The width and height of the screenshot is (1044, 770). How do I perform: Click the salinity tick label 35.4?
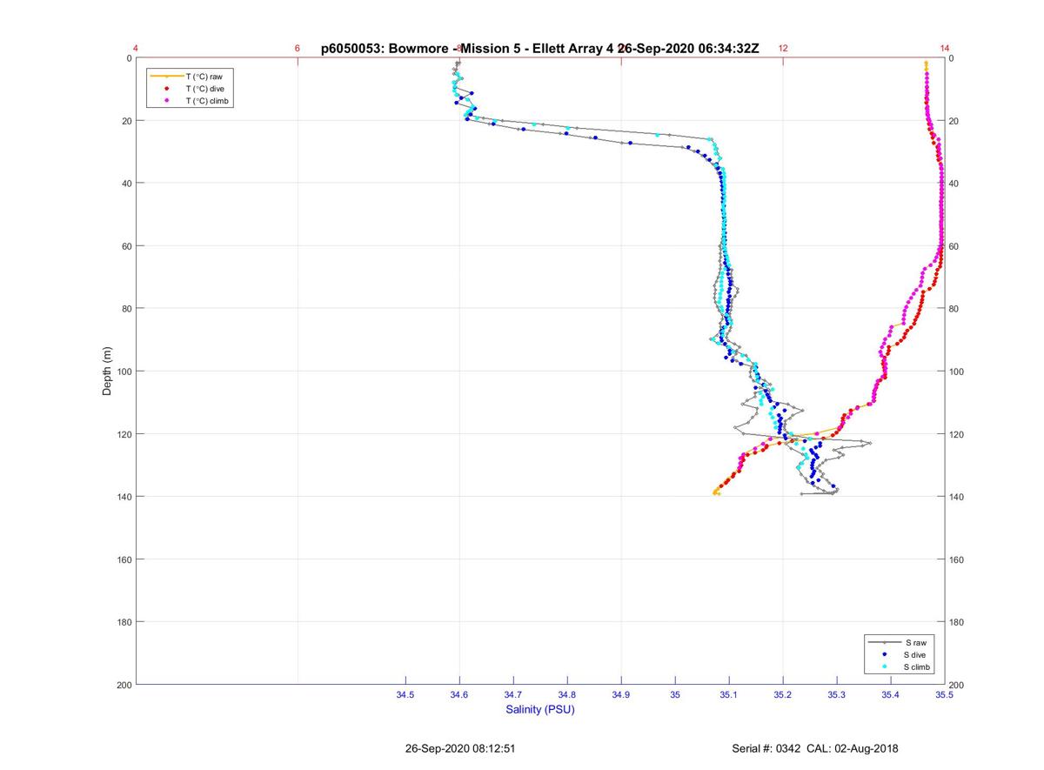[891, 694]
